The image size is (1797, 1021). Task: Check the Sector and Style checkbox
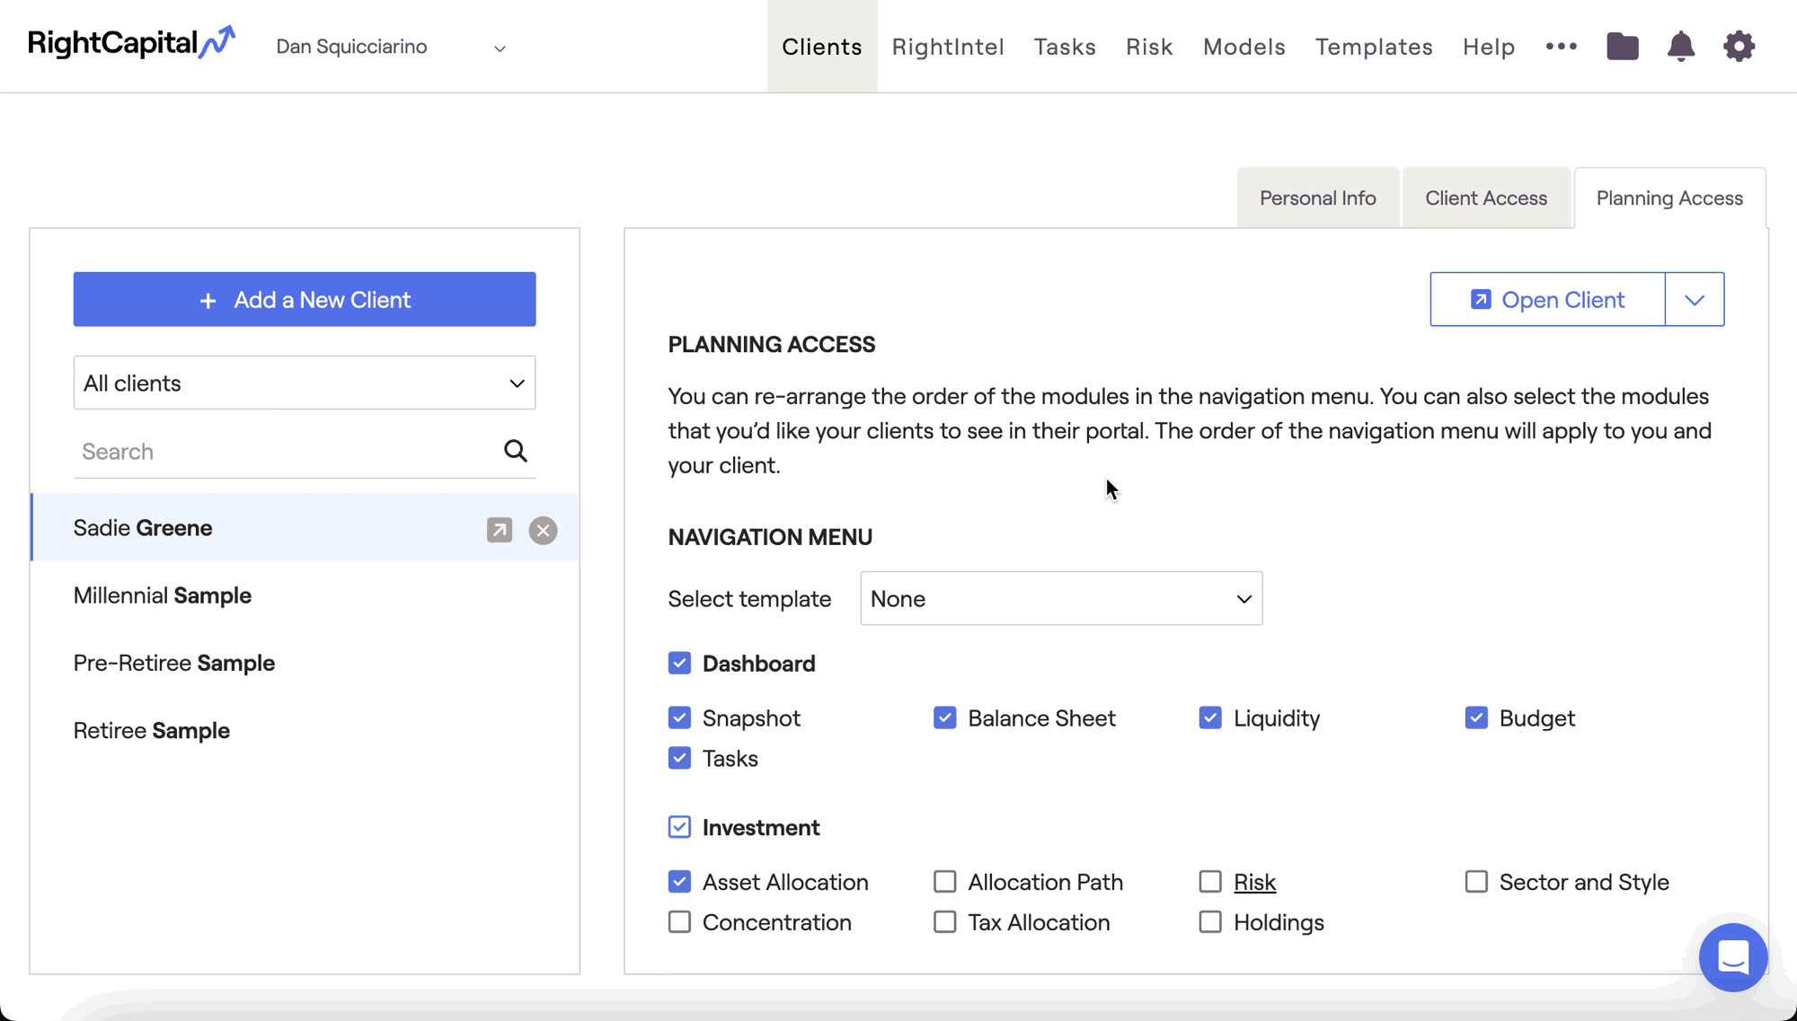click(1475, 882)
